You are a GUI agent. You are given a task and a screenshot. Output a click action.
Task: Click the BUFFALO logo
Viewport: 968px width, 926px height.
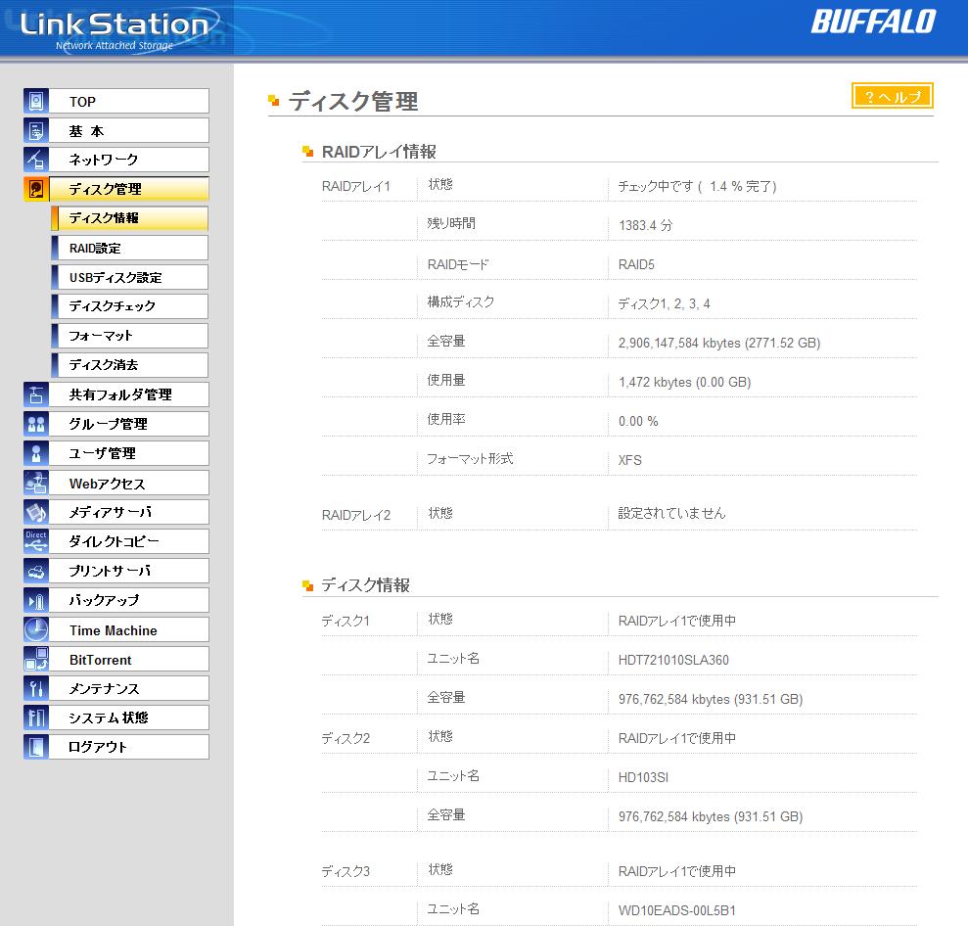pyautogui.click(x=873, y=22)
